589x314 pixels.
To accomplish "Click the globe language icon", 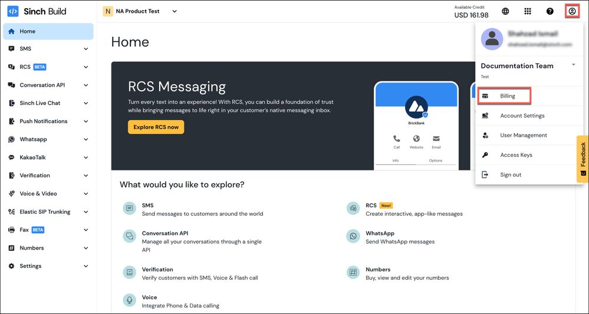I will (505, 11).
